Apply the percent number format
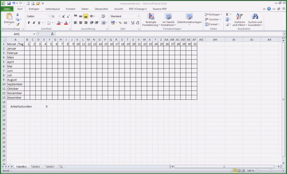The width and height of the screenshot is (287, 174). (120, 23)
